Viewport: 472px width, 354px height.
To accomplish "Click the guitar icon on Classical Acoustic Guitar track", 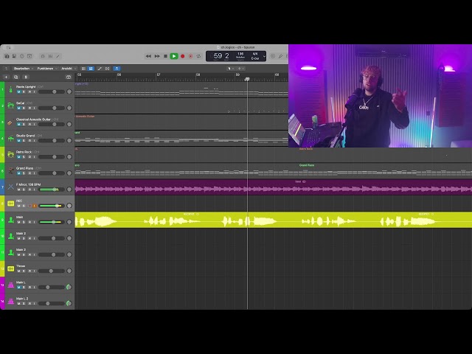I will point(10,122).
